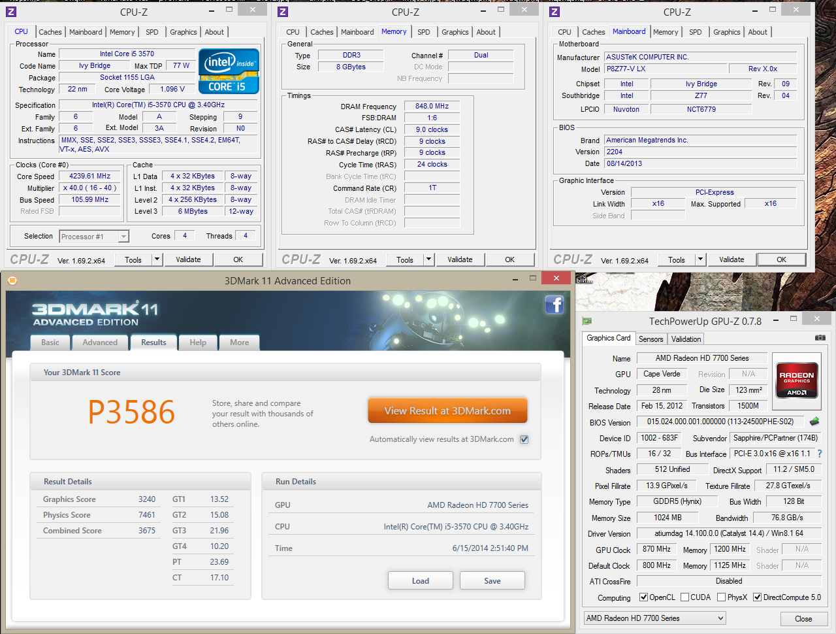Click the Save button in Run Details
Screen dimensions: 836x634
(492, 580)
